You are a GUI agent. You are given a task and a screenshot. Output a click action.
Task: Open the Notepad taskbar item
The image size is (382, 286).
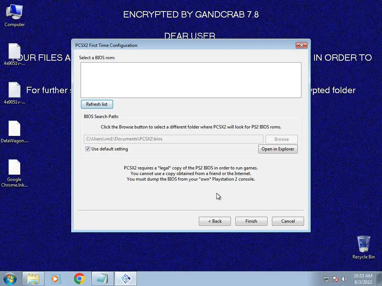tap(102, 279)
